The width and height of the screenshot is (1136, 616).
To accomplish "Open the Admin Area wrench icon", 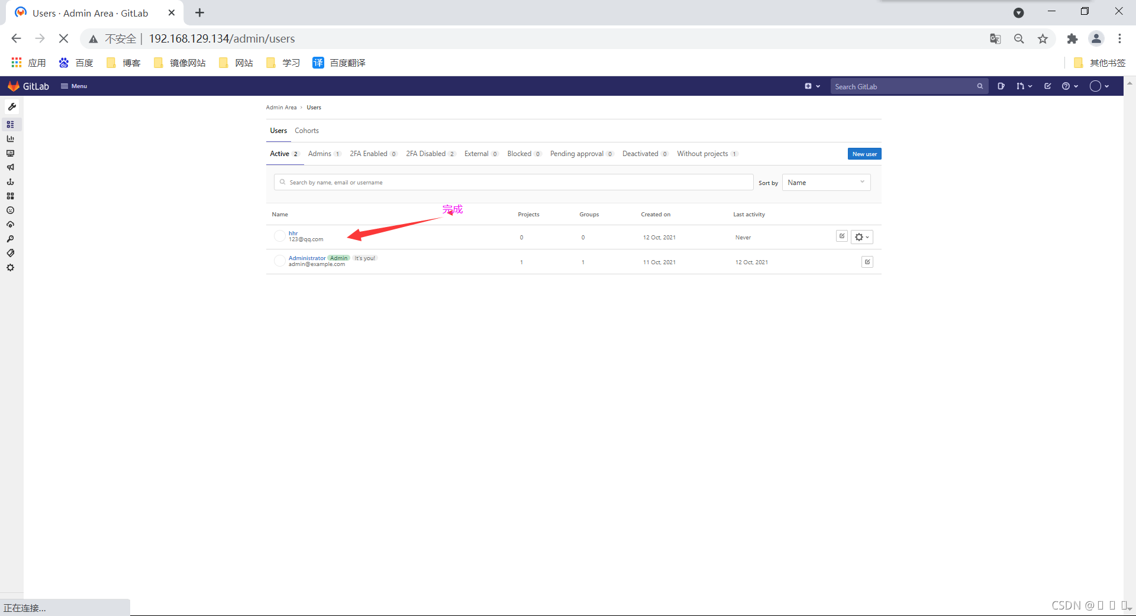I will click(11, 107).
